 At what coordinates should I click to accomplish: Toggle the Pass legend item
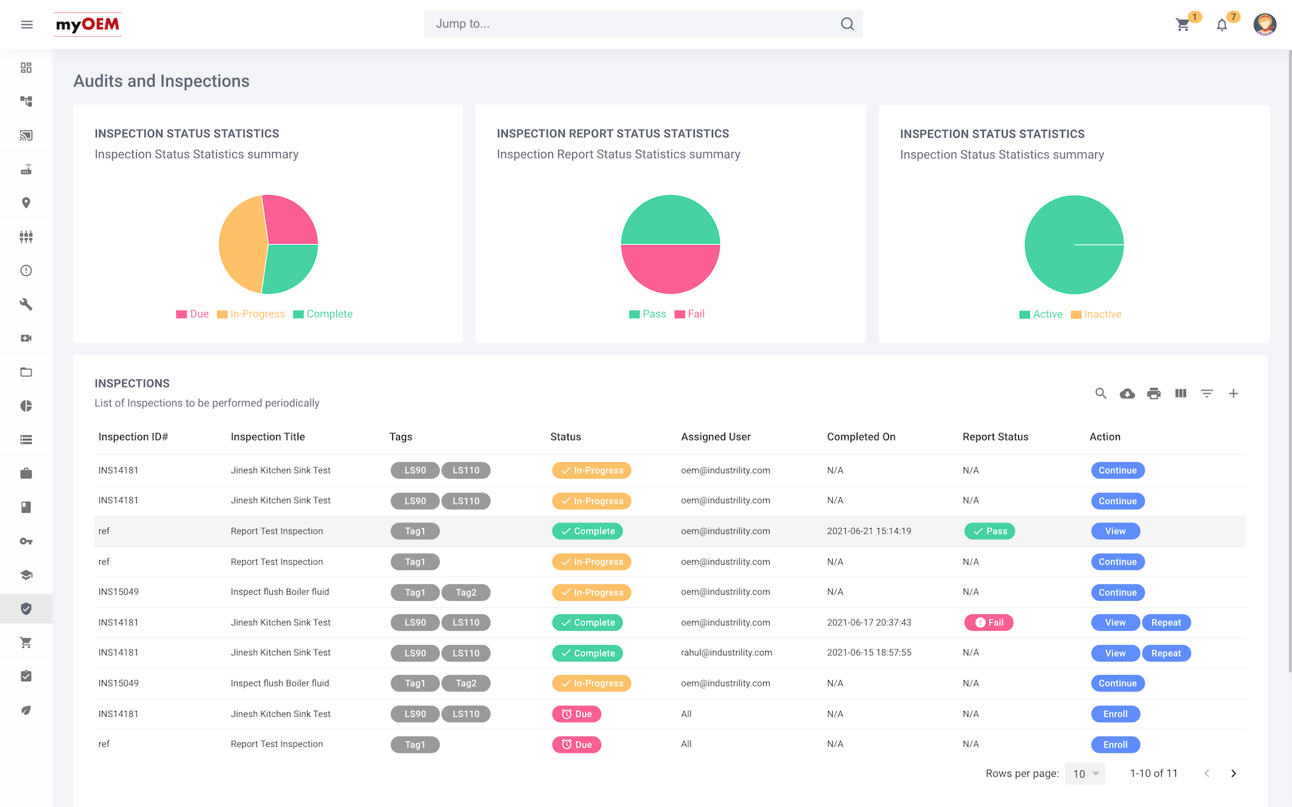(x=648, y=314)
